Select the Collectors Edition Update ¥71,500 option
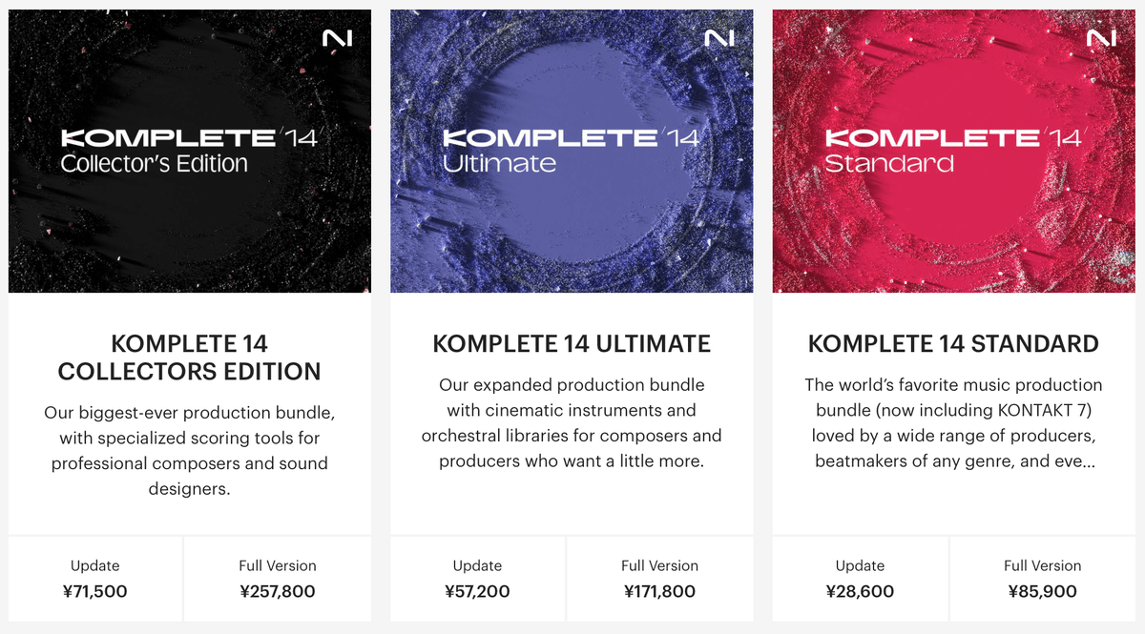The height and width of the screenshot is (634, 1145). [x=95, y=579]
